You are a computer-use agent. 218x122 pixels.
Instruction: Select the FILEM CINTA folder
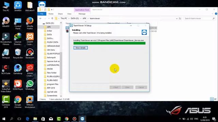pyautogui.click(x=52, y=42)
